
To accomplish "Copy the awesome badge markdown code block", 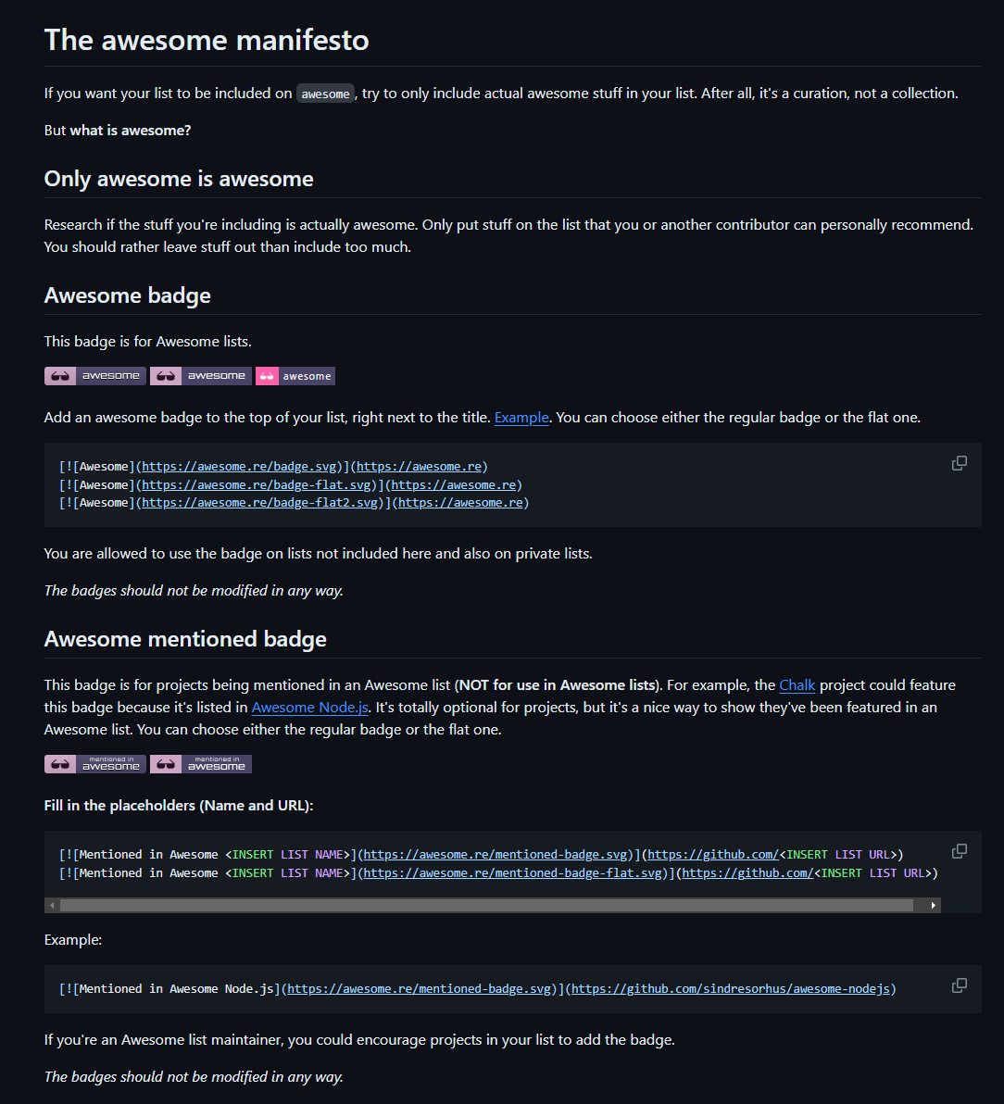I will click(959, 463).
